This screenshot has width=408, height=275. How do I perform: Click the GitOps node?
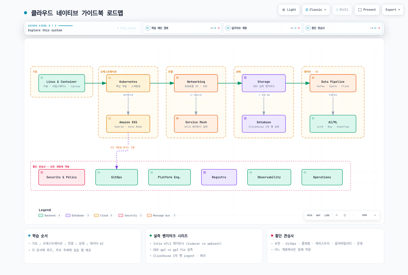tap(117, 177)
